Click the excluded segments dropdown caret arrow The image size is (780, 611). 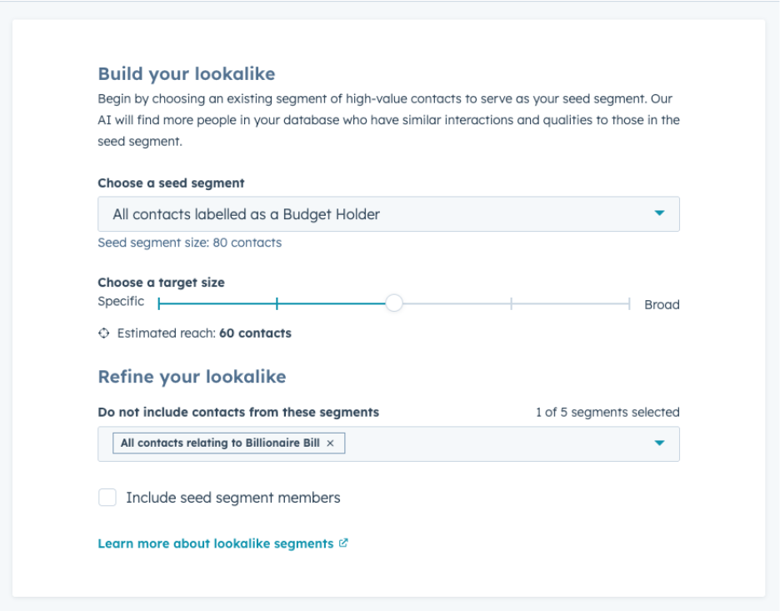(659, 443)
